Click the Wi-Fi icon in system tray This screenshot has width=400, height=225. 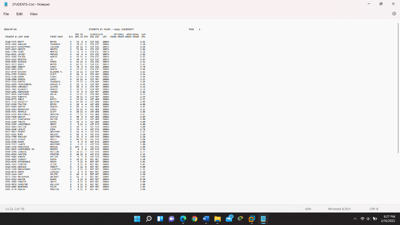point(362,219)
